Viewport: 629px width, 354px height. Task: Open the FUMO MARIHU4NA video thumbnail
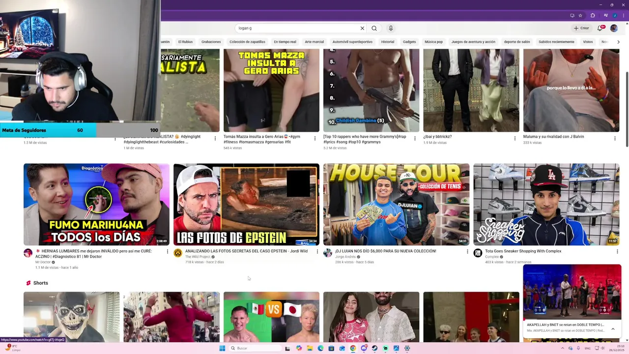click(x=96, y=205)
